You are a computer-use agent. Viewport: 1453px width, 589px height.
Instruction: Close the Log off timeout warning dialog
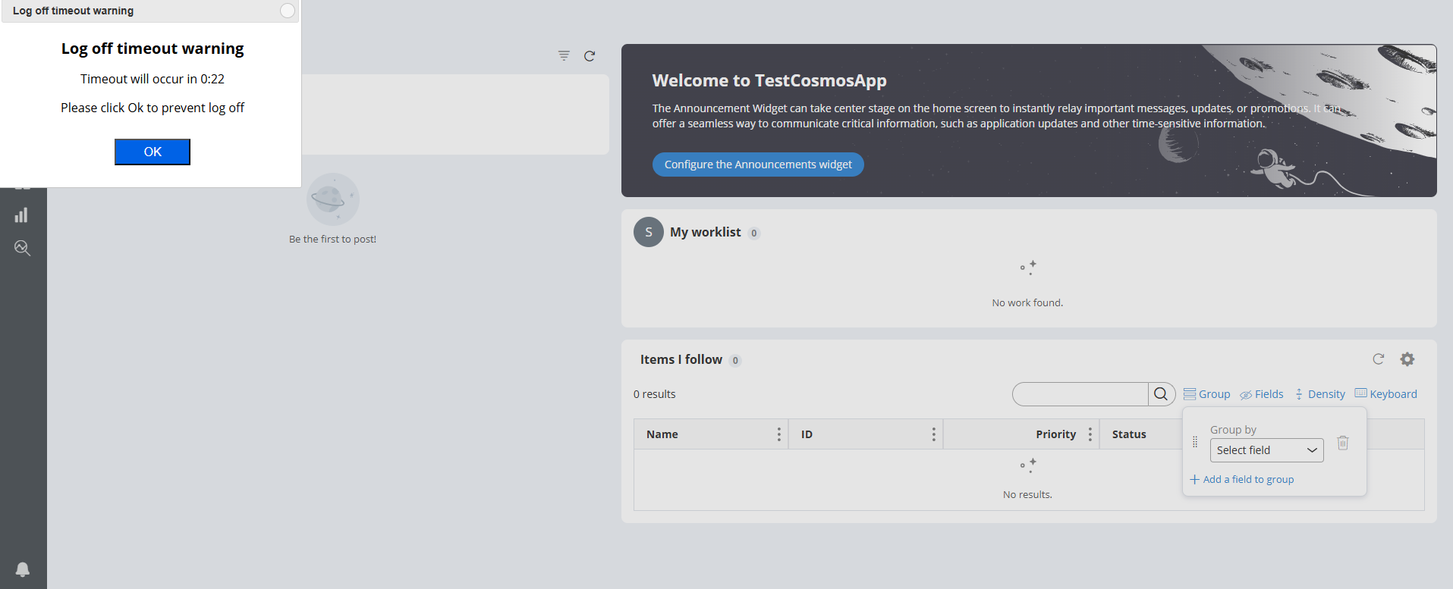click(288, 11)
